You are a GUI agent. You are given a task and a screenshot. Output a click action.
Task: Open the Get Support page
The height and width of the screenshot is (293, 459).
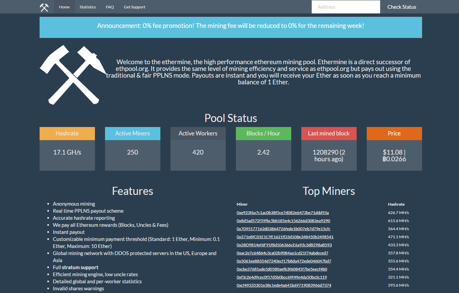coord(135,7)
